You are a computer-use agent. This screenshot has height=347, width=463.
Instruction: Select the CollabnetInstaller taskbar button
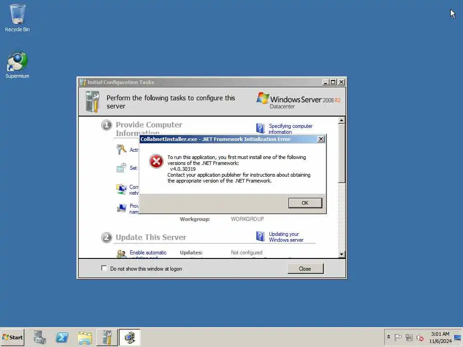[130, 337]
